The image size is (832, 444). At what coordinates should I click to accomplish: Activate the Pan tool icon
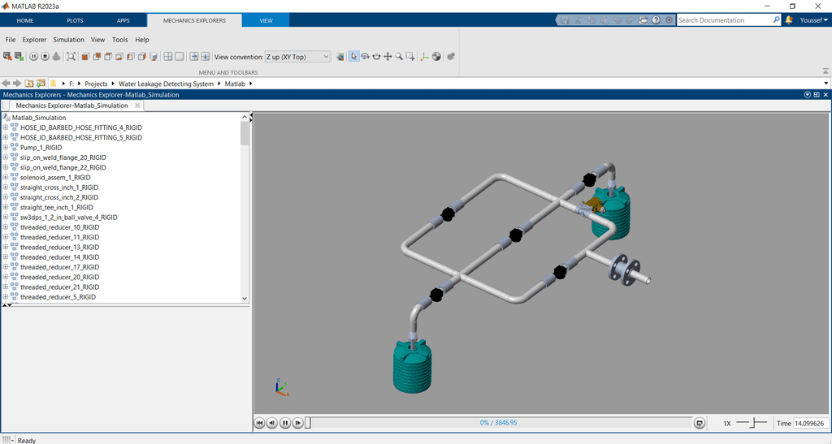point(388,57)
